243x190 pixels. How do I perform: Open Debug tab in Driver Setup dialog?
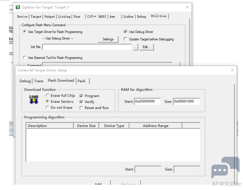(x=25, y=81)
